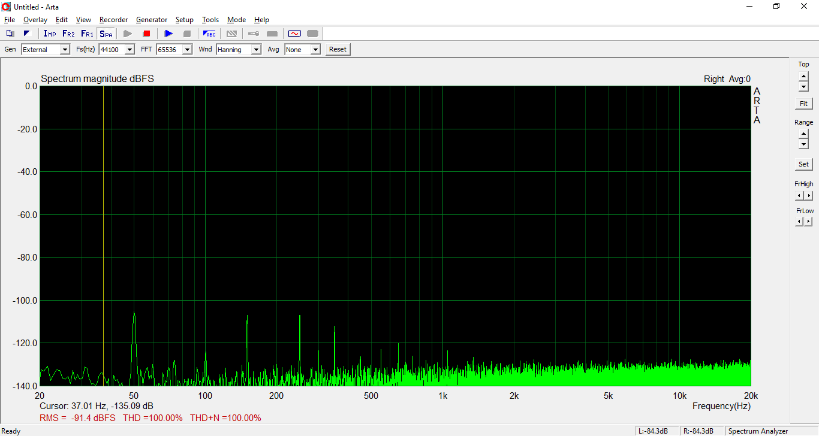The height and width of the screenshot is (436, 819).
Task: Click the Frequency(Hz) axis label
Action: 721,406
